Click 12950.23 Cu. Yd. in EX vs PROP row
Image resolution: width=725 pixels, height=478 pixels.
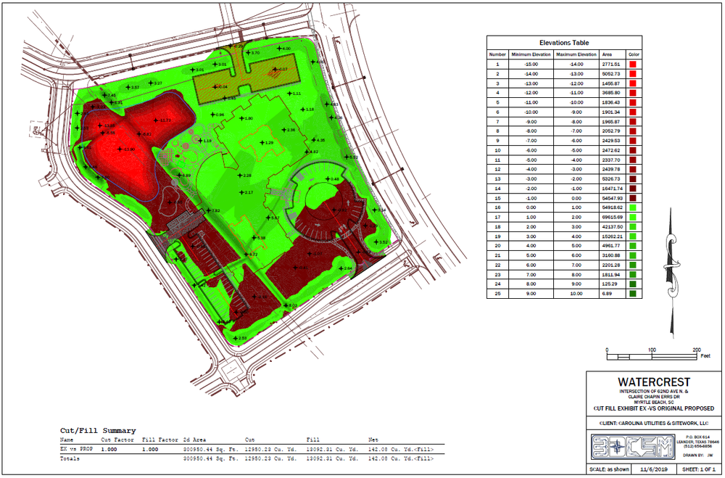coord(270,449)
